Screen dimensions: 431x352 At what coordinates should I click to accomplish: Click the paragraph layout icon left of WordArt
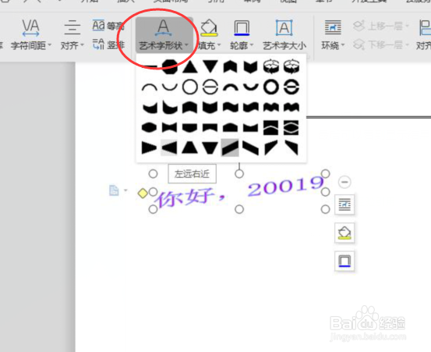click(114, 190)
